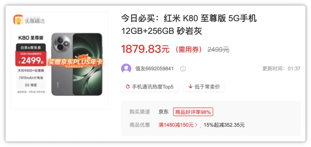Click the 商品好评率98% badge
Image resolution: width=311 pixels, height=147 pixels.
(x=193, y=112)
